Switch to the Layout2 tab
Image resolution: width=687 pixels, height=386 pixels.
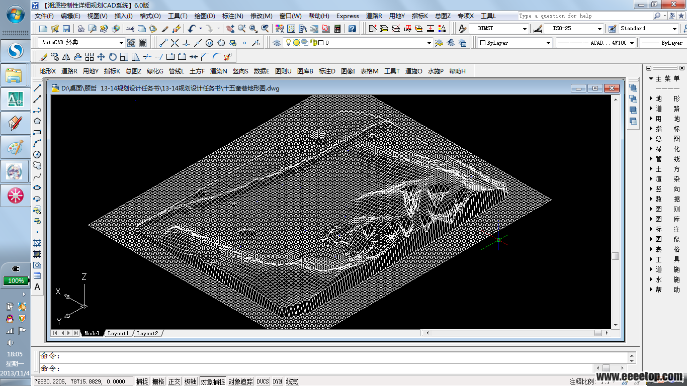point(147,333)
